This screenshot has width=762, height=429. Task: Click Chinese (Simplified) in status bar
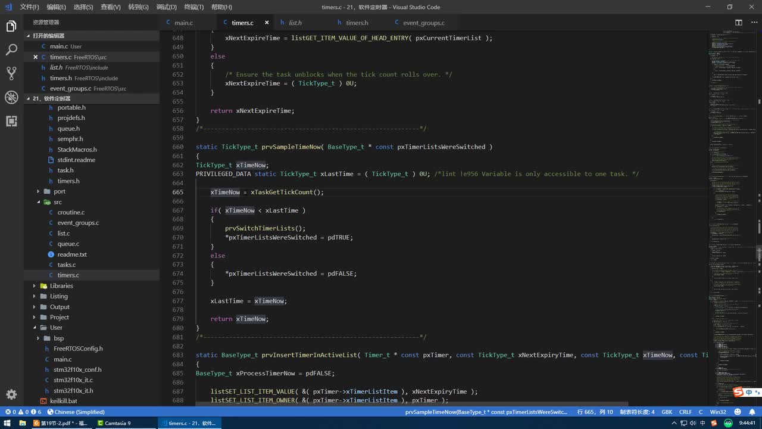(x=76, y=412)
